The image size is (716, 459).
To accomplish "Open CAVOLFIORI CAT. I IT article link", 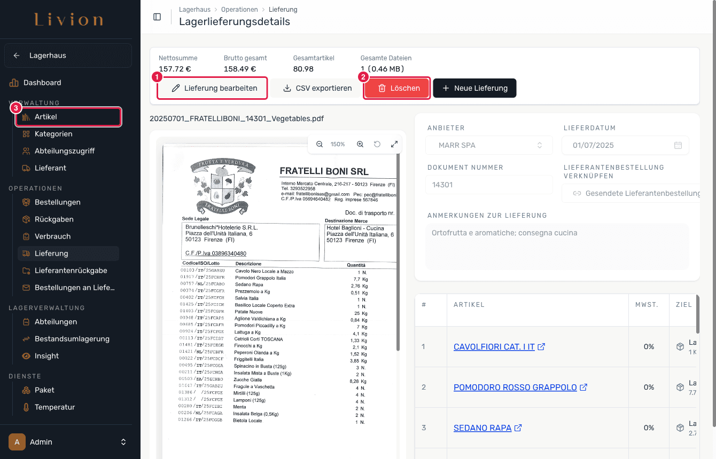I will tap(494, 347).
